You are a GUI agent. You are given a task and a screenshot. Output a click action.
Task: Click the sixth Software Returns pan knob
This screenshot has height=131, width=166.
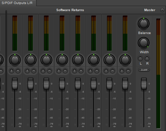pos(94,60)
